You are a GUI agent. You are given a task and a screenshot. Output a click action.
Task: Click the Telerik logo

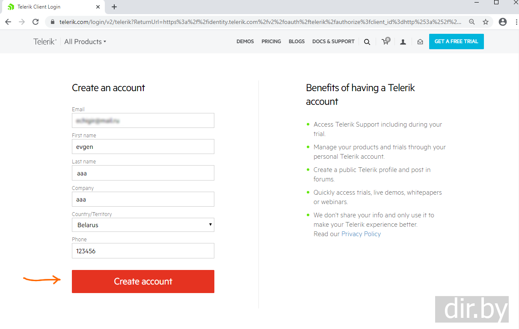[x=45, y=41]
